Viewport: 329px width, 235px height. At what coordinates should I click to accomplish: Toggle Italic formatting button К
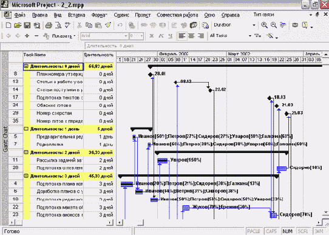[161, 36]
